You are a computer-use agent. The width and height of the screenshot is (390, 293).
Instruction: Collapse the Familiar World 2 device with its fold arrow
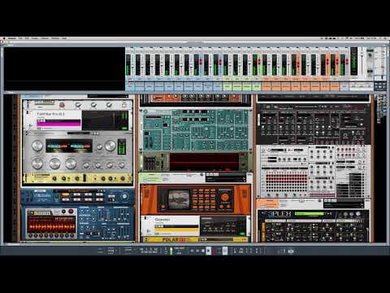click(28, 112)
